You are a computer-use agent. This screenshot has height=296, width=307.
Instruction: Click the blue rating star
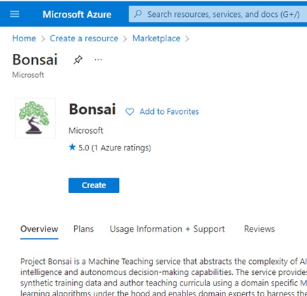pyautogui.click(x=72, y=147)
